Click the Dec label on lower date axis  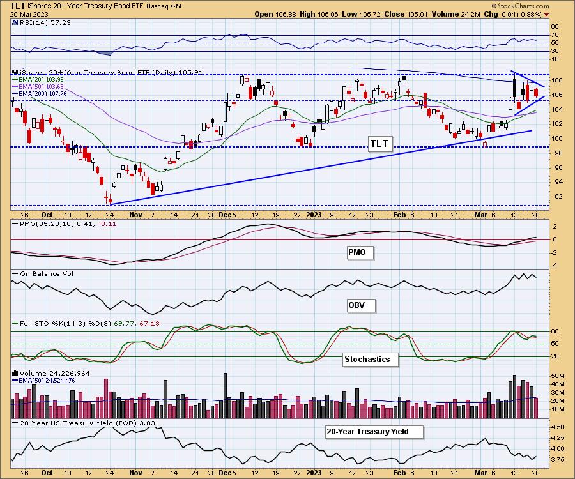225,473
